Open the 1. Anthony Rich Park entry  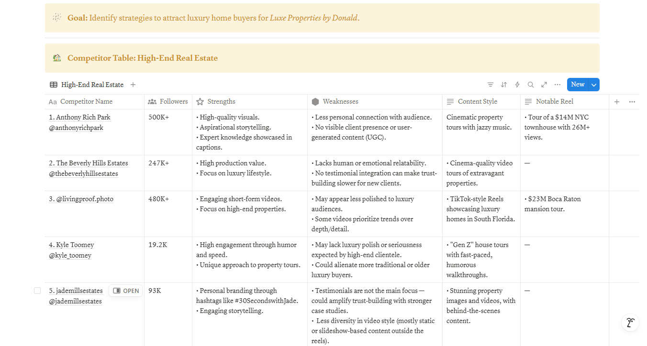79,122
